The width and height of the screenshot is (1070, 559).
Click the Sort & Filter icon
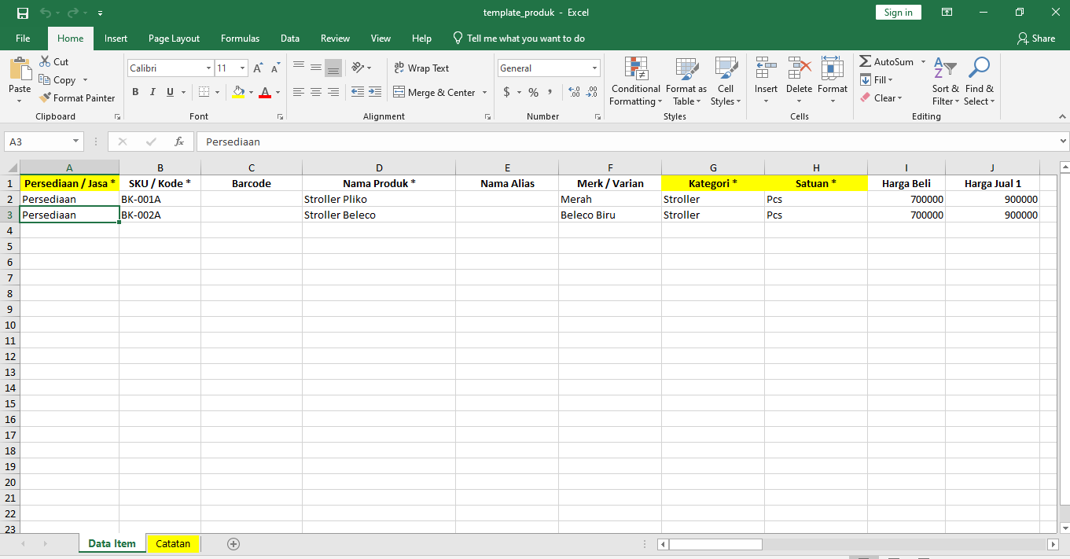[x=945, y=81]
